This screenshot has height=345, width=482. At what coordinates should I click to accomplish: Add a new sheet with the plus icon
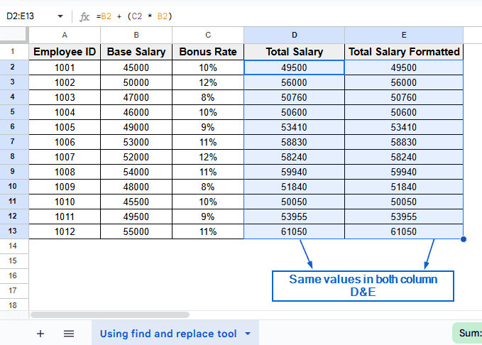[40, 334]
